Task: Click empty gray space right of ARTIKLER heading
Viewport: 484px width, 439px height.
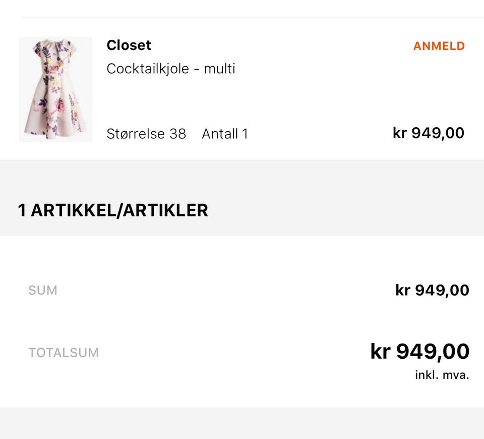Action: (353, 210)
